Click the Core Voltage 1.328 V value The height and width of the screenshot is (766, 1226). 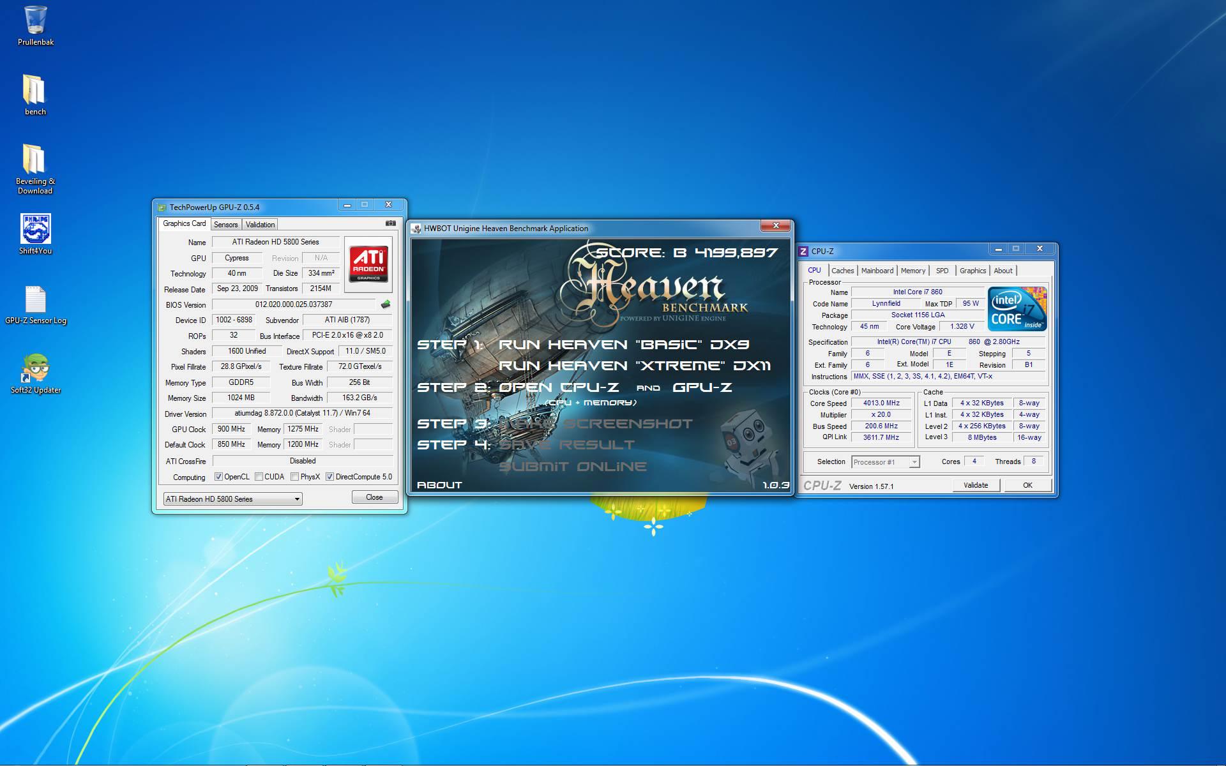coord(962,326)
